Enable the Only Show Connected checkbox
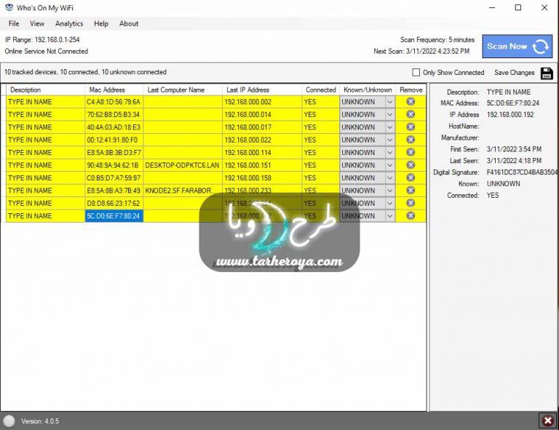This screenshot has width=559, height=430. tap(416, 72)
